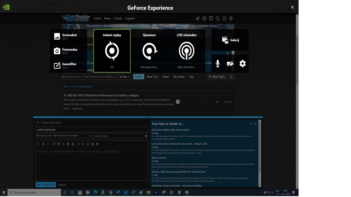Open the Instant replay tile
The height and width of the screenshot is (197, 351).
pyautogui.click(x=112, y=51)
